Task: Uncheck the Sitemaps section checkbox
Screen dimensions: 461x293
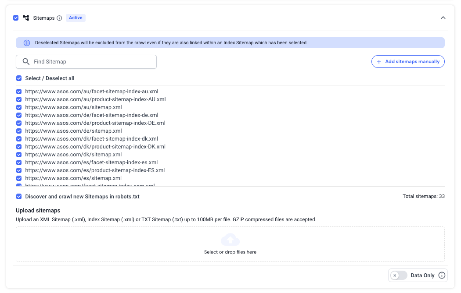Action: [16, 18]
